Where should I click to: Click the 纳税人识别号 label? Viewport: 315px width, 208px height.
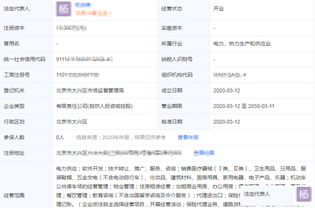[x=177, y=59]
